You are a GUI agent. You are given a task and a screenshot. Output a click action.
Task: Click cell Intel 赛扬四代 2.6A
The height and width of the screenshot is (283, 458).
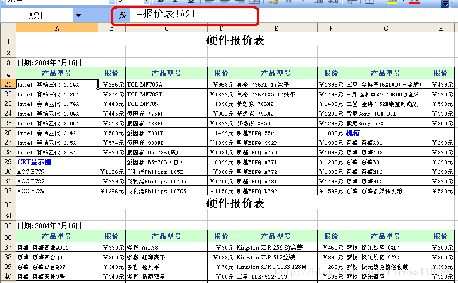[x=57, y=152]
